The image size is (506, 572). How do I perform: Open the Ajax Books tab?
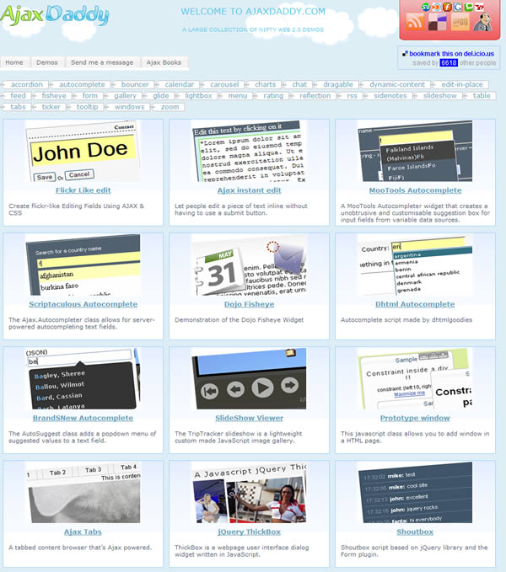point(164,62)
